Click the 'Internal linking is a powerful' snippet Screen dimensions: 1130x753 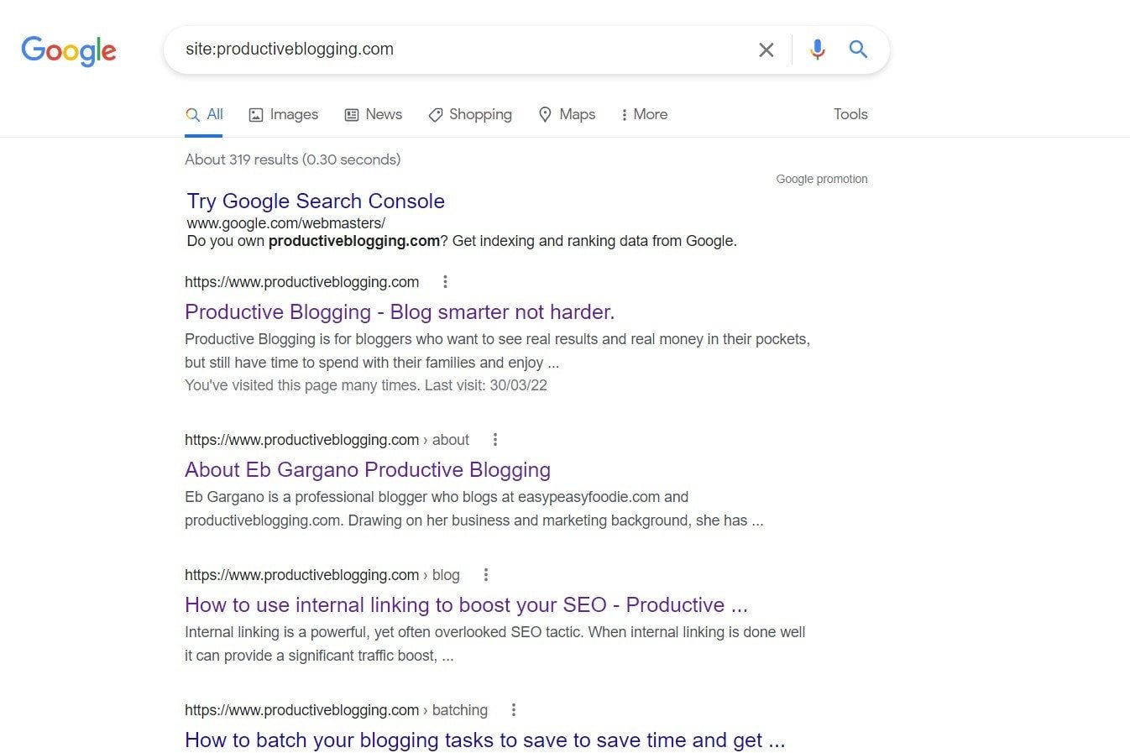[495, 644]
